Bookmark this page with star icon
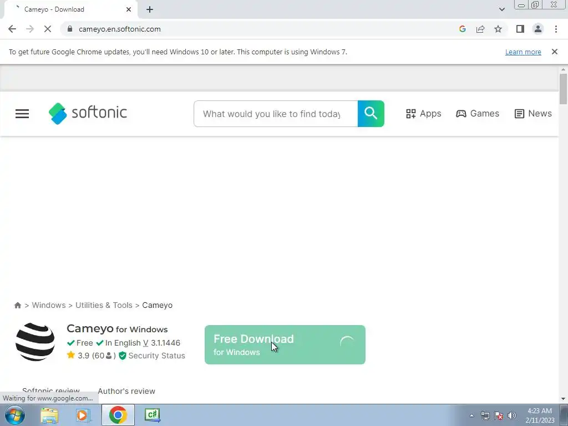Image resolution: width=568 pixels, height=426 pixels. 498,29
